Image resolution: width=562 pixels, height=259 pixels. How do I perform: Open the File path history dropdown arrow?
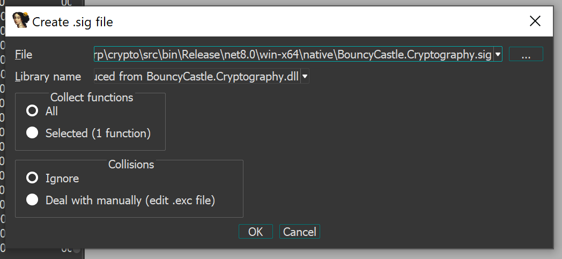[498, 54]
